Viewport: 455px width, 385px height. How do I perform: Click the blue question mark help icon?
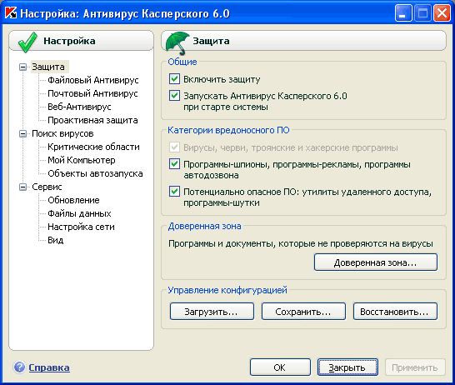coord(19,367)
